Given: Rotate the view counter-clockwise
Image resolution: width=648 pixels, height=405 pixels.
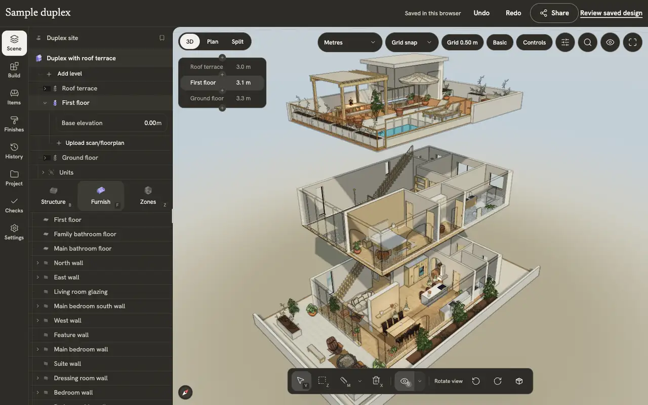Looking at the screenshot, I should point(476,381).
